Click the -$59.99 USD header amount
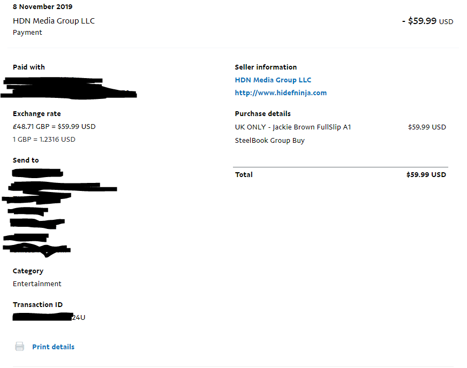Screen dimensions: 467x368 pyautogui.click(x=427, y=21)
